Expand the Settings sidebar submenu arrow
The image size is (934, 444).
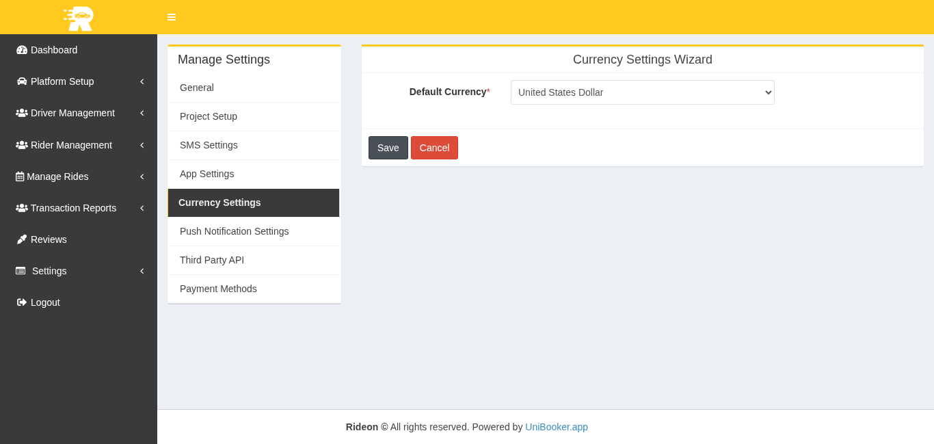click(142, 271)
